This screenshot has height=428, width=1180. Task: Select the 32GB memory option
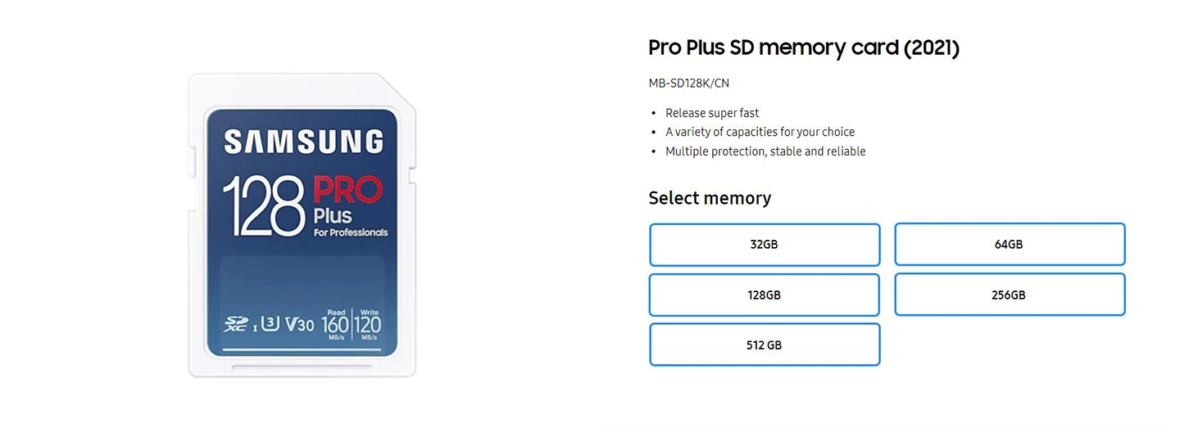(x=764, y=245)
